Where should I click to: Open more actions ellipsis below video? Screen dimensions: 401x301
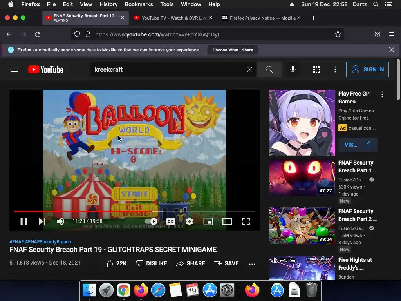[252, 264]
